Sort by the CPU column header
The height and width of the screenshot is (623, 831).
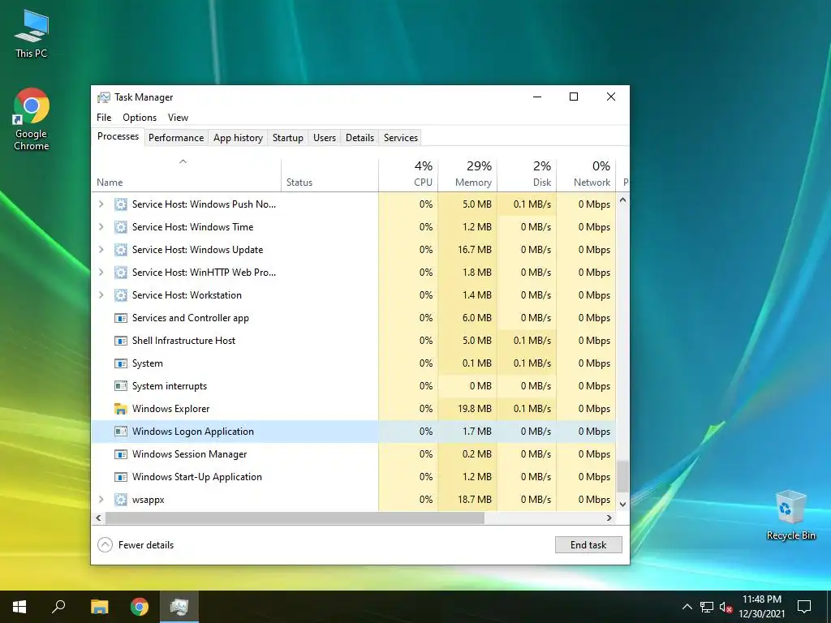click(x=408, y=175)
